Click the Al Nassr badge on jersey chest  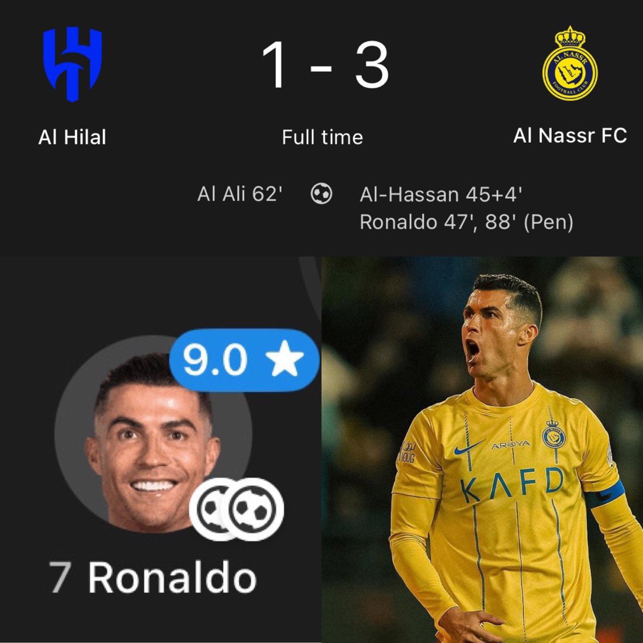[552, 436]
